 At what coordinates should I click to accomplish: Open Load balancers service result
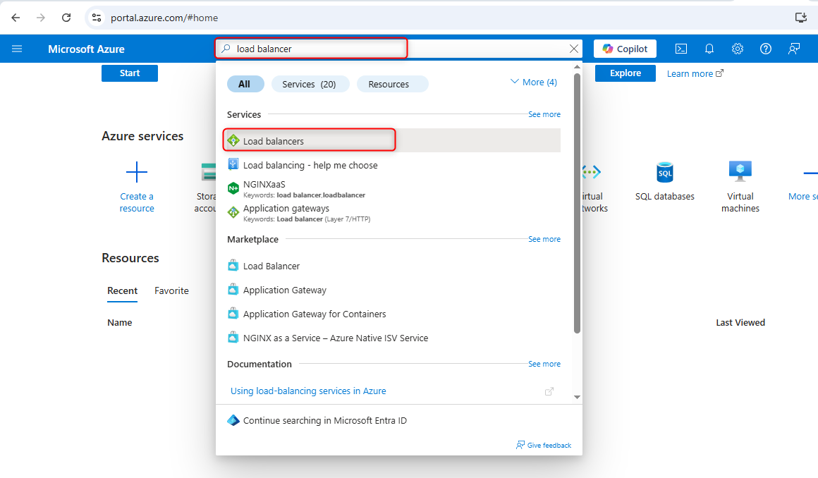tap(394, 140)
